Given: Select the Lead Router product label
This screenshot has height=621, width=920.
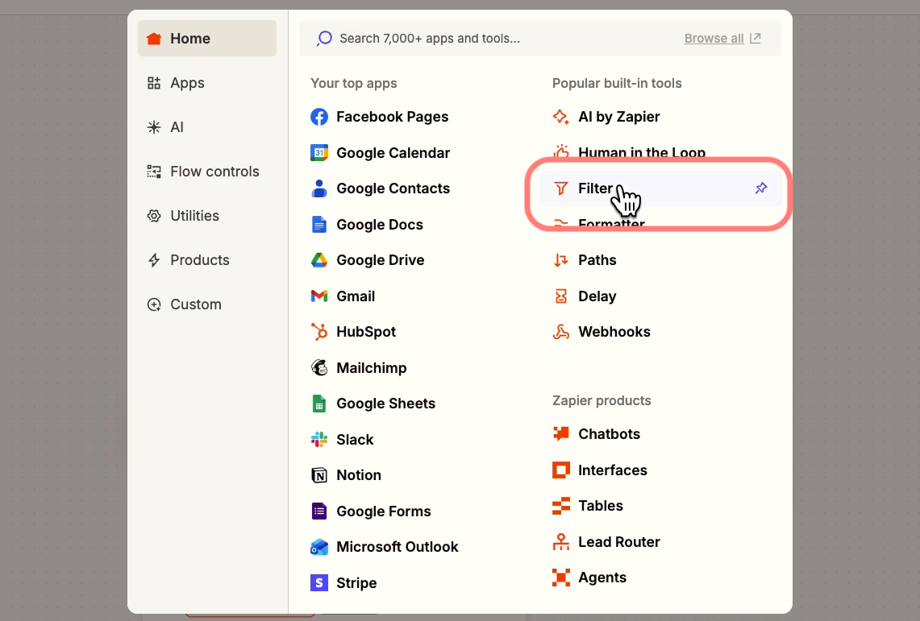Looking at the screenshot, I should (619, 542).
